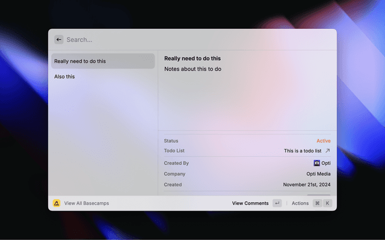This screenshot has height=240, width=385.
Task: Click the orange Active status value
Action: 323,141
